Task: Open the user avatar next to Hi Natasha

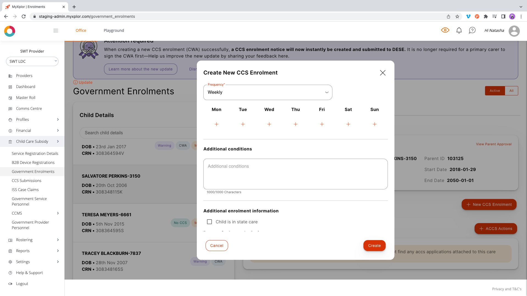Action: 514,31
